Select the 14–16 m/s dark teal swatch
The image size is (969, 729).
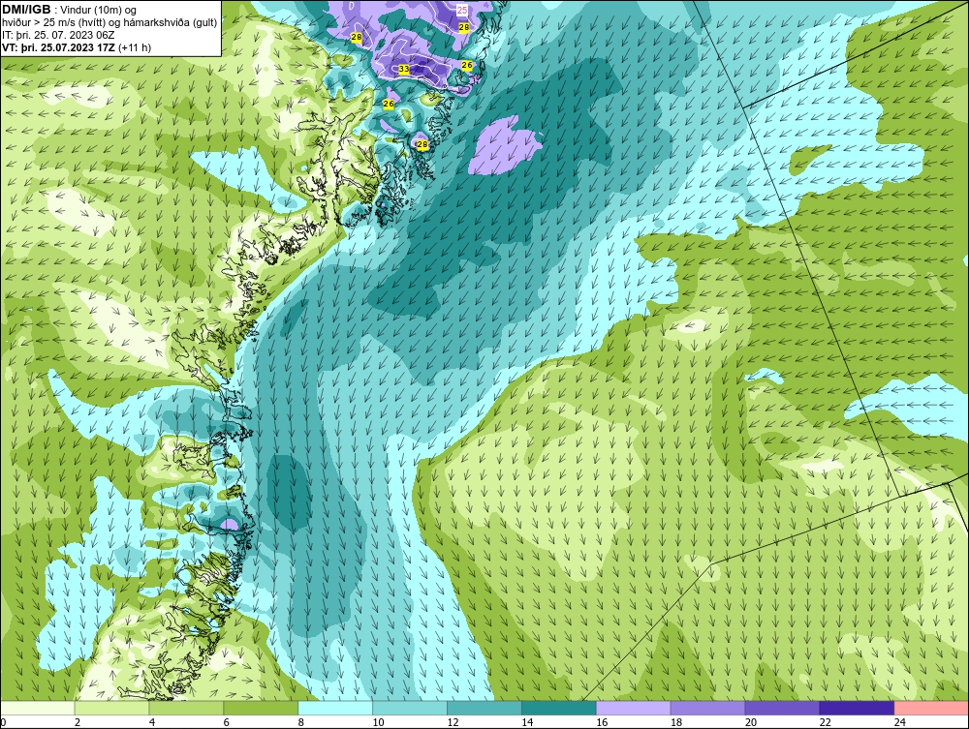click(559, 708)
